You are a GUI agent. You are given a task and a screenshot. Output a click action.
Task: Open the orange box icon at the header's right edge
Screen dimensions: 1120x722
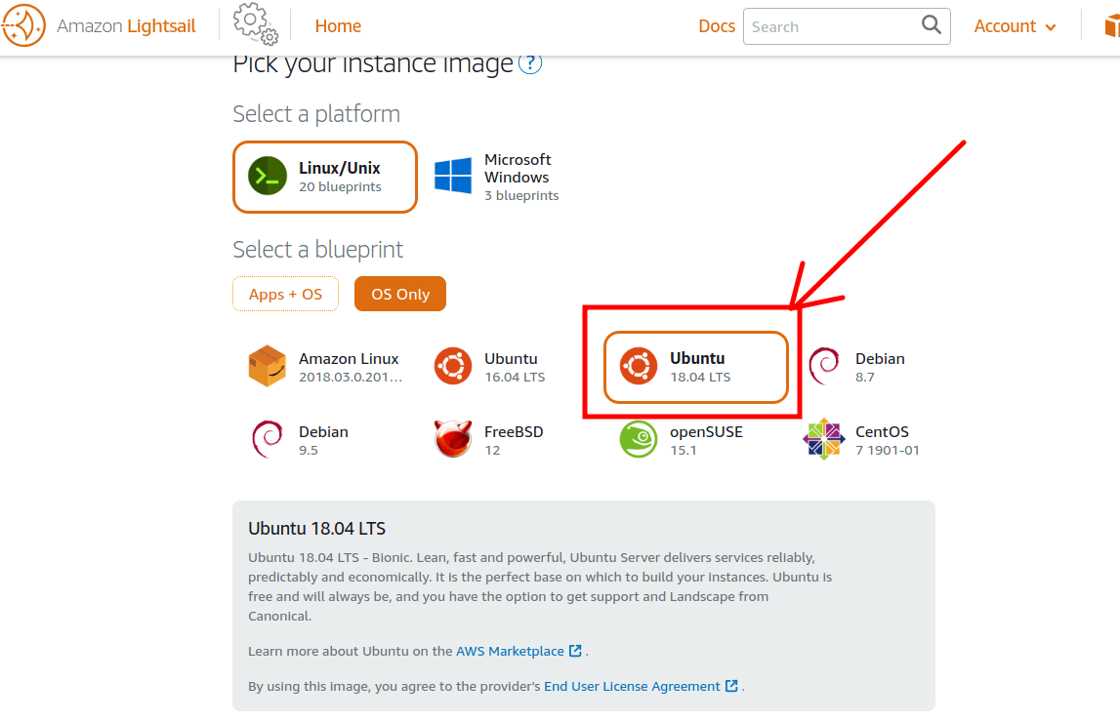tap(1112, 26)
